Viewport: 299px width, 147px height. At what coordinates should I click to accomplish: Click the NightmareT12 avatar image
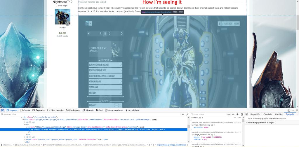pos(62,17)
